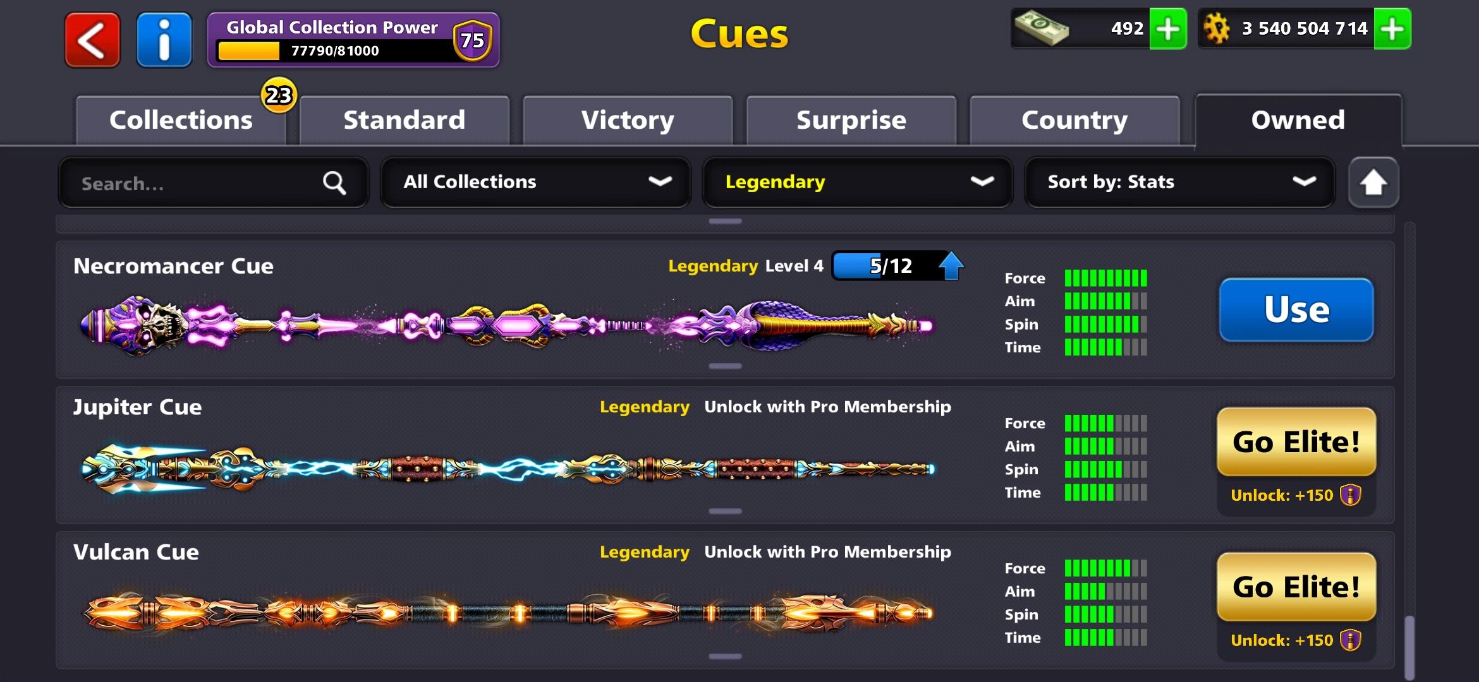Add cash with the green plus

pos(1167,29)
